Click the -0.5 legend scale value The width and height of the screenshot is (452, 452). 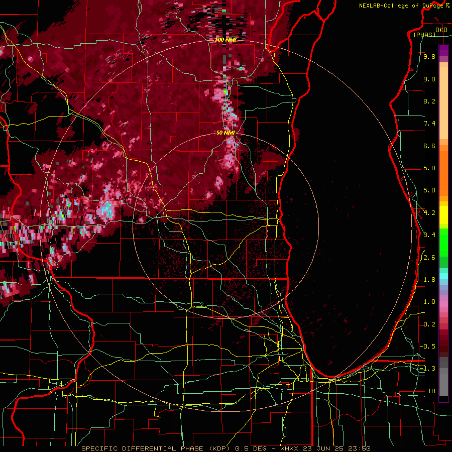point(428,346)
